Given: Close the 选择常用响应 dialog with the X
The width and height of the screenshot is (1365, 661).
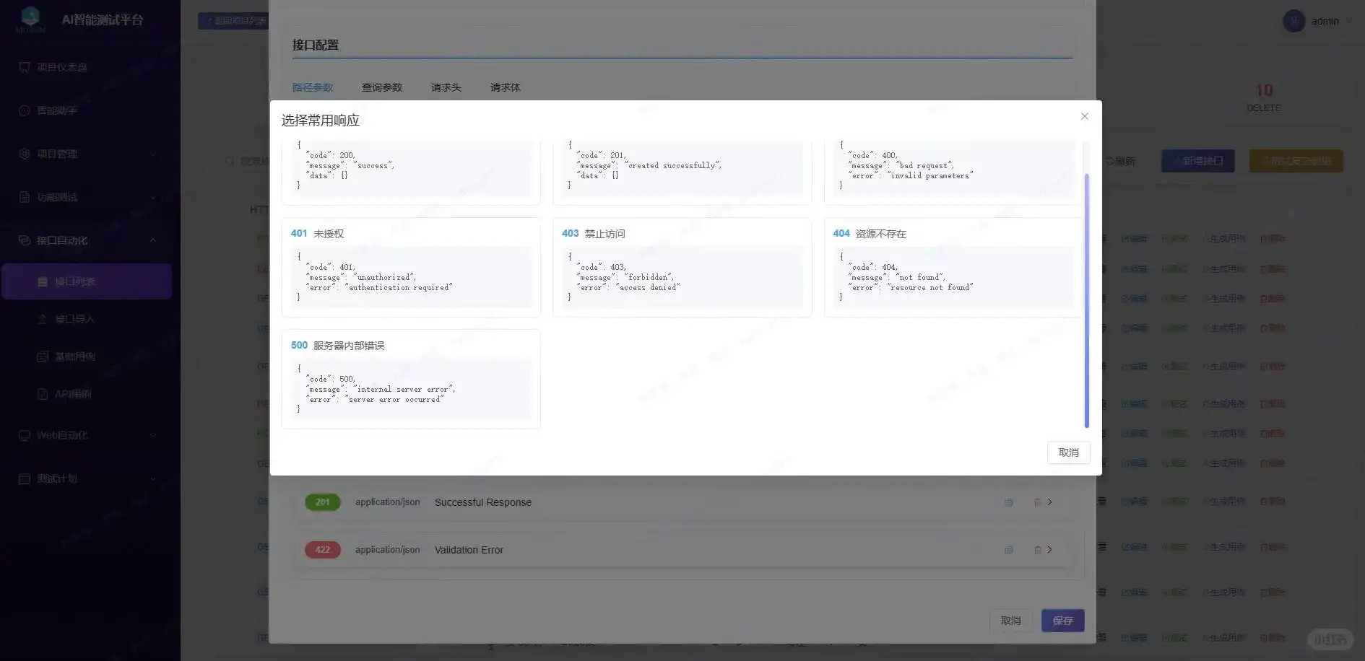Looking at the screenshot, I should (1084, 116).
